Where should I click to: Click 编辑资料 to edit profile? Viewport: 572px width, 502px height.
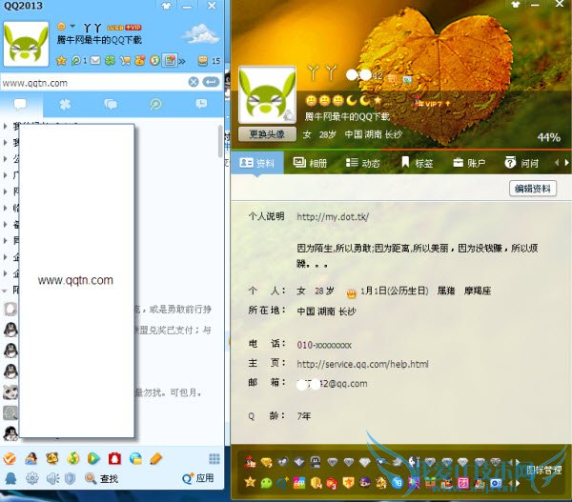coord(533,189)
